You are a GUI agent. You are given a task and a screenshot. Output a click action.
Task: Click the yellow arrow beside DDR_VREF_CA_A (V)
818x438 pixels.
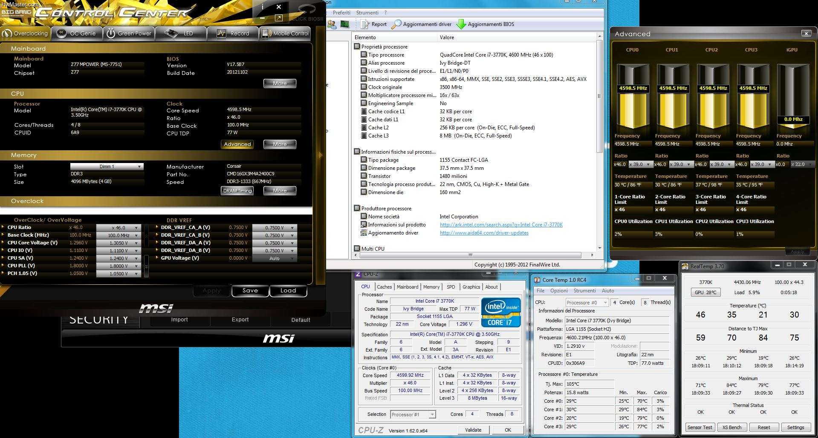[157, 227]
